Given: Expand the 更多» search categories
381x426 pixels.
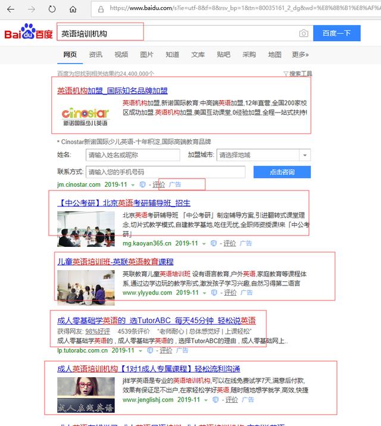Looking at the screenshot, I should (x=300, y=55).
